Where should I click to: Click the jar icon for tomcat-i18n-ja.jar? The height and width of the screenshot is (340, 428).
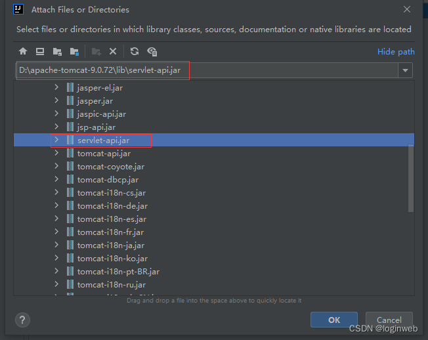(70, 245)
